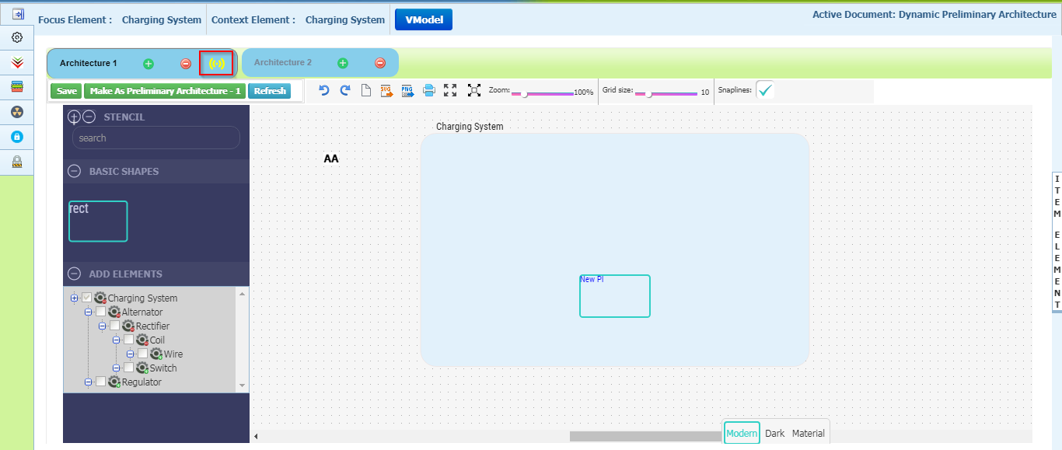Screen dimensions: 1062x450
Task: Click the AA text on canvas
Action: [331, 159]
